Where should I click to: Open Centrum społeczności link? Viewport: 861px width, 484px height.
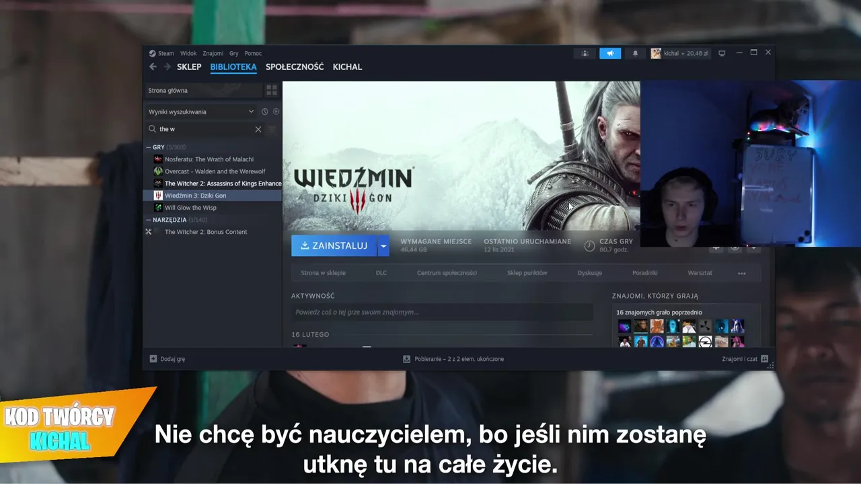(x=447, y=273)
